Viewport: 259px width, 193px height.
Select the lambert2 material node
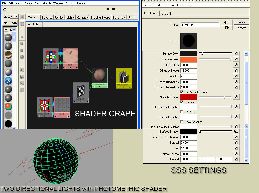[x=100, y=78]
